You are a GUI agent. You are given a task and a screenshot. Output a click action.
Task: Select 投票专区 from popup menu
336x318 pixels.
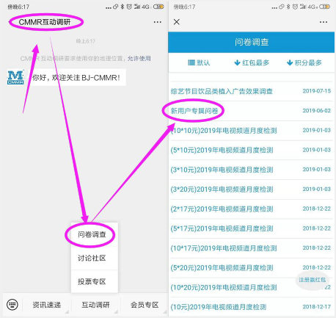click(92, 281)
